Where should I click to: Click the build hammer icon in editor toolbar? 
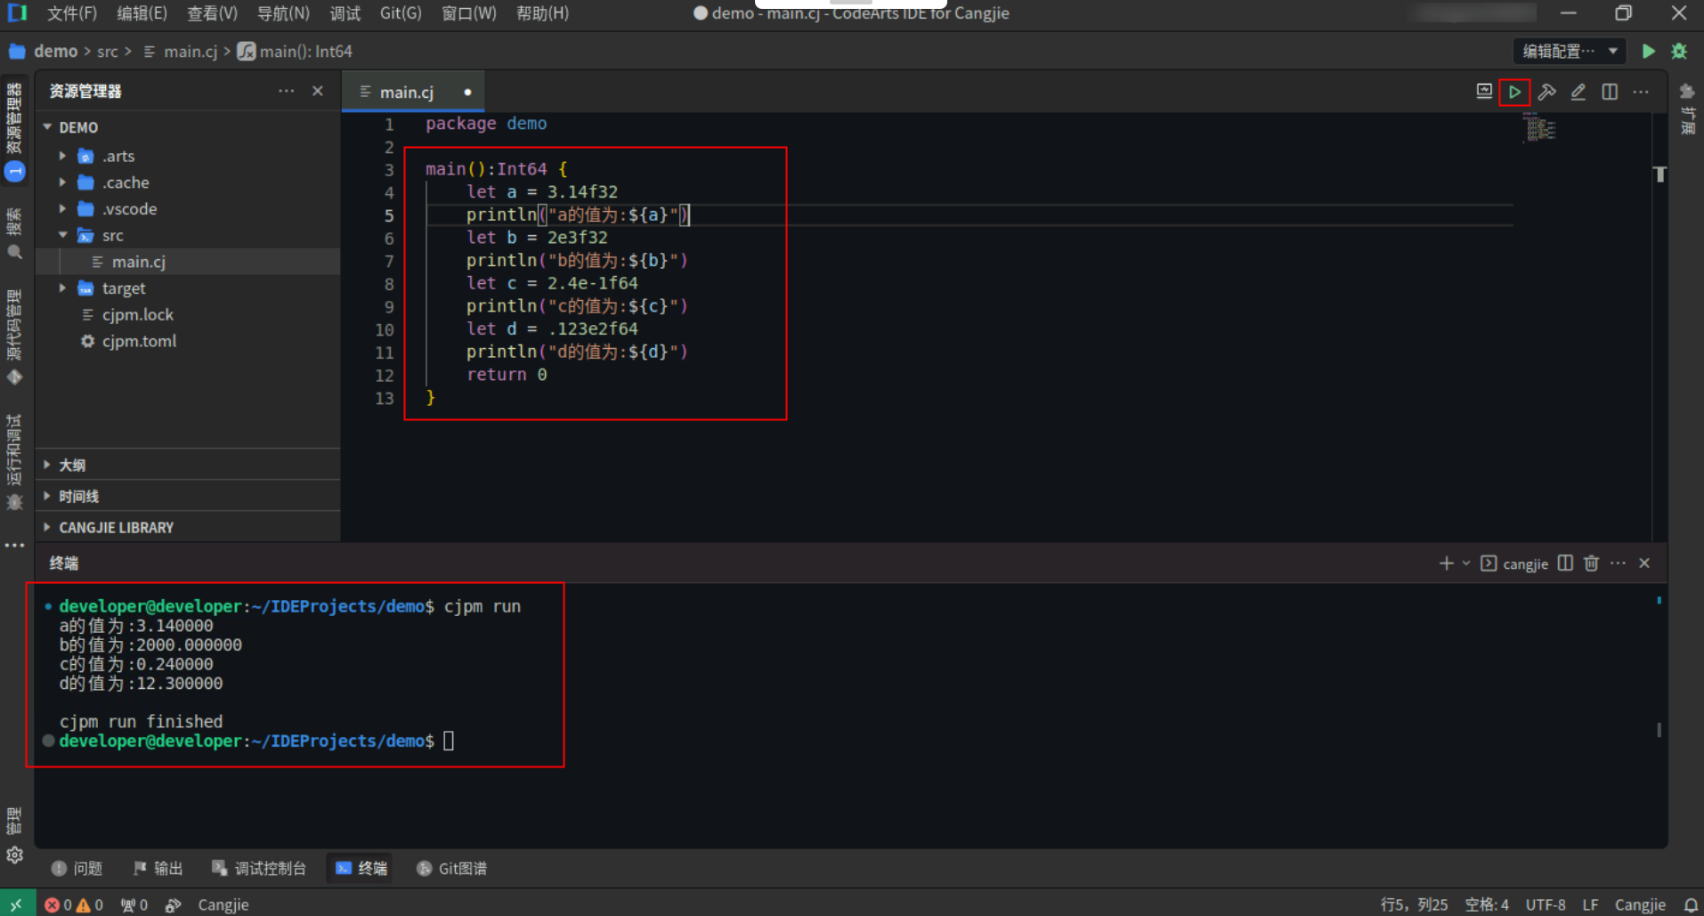coord(1546,93)
